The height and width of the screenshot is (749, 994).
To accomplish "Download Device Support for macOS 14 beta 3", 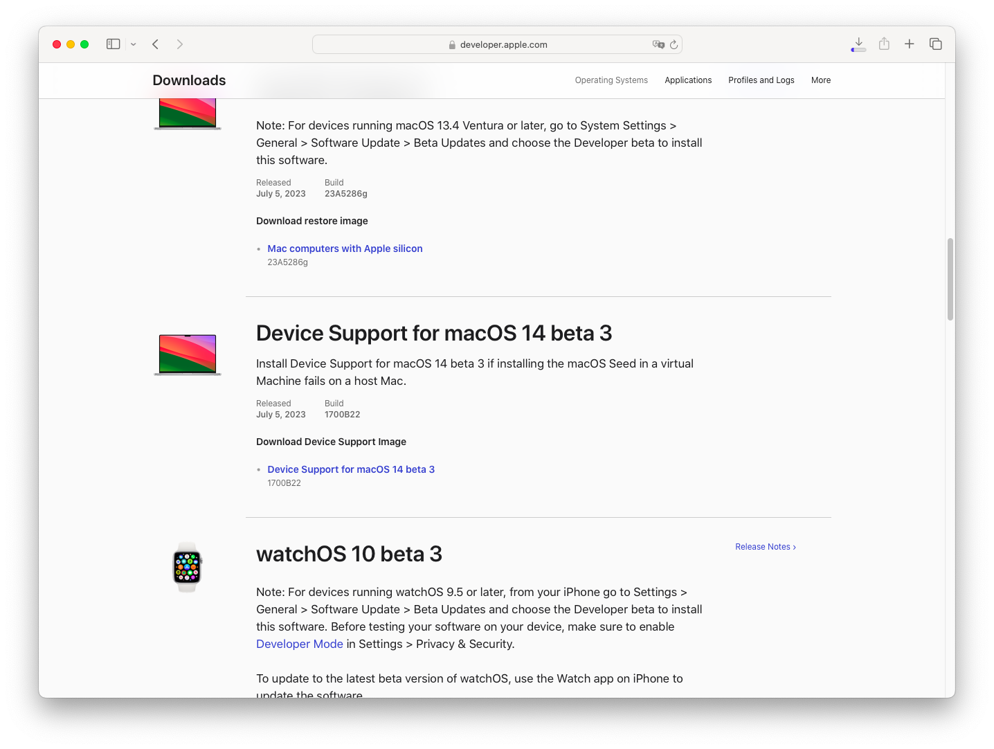I will 351,469.
